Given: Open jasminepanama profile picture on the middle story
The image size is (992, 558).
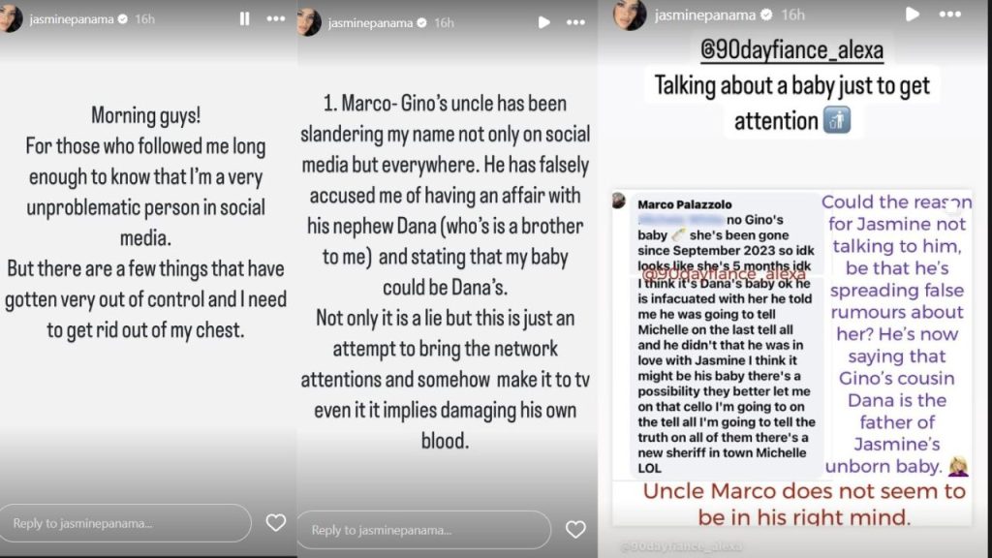Looking at the screenshot, I should click(x=309, y=23).
